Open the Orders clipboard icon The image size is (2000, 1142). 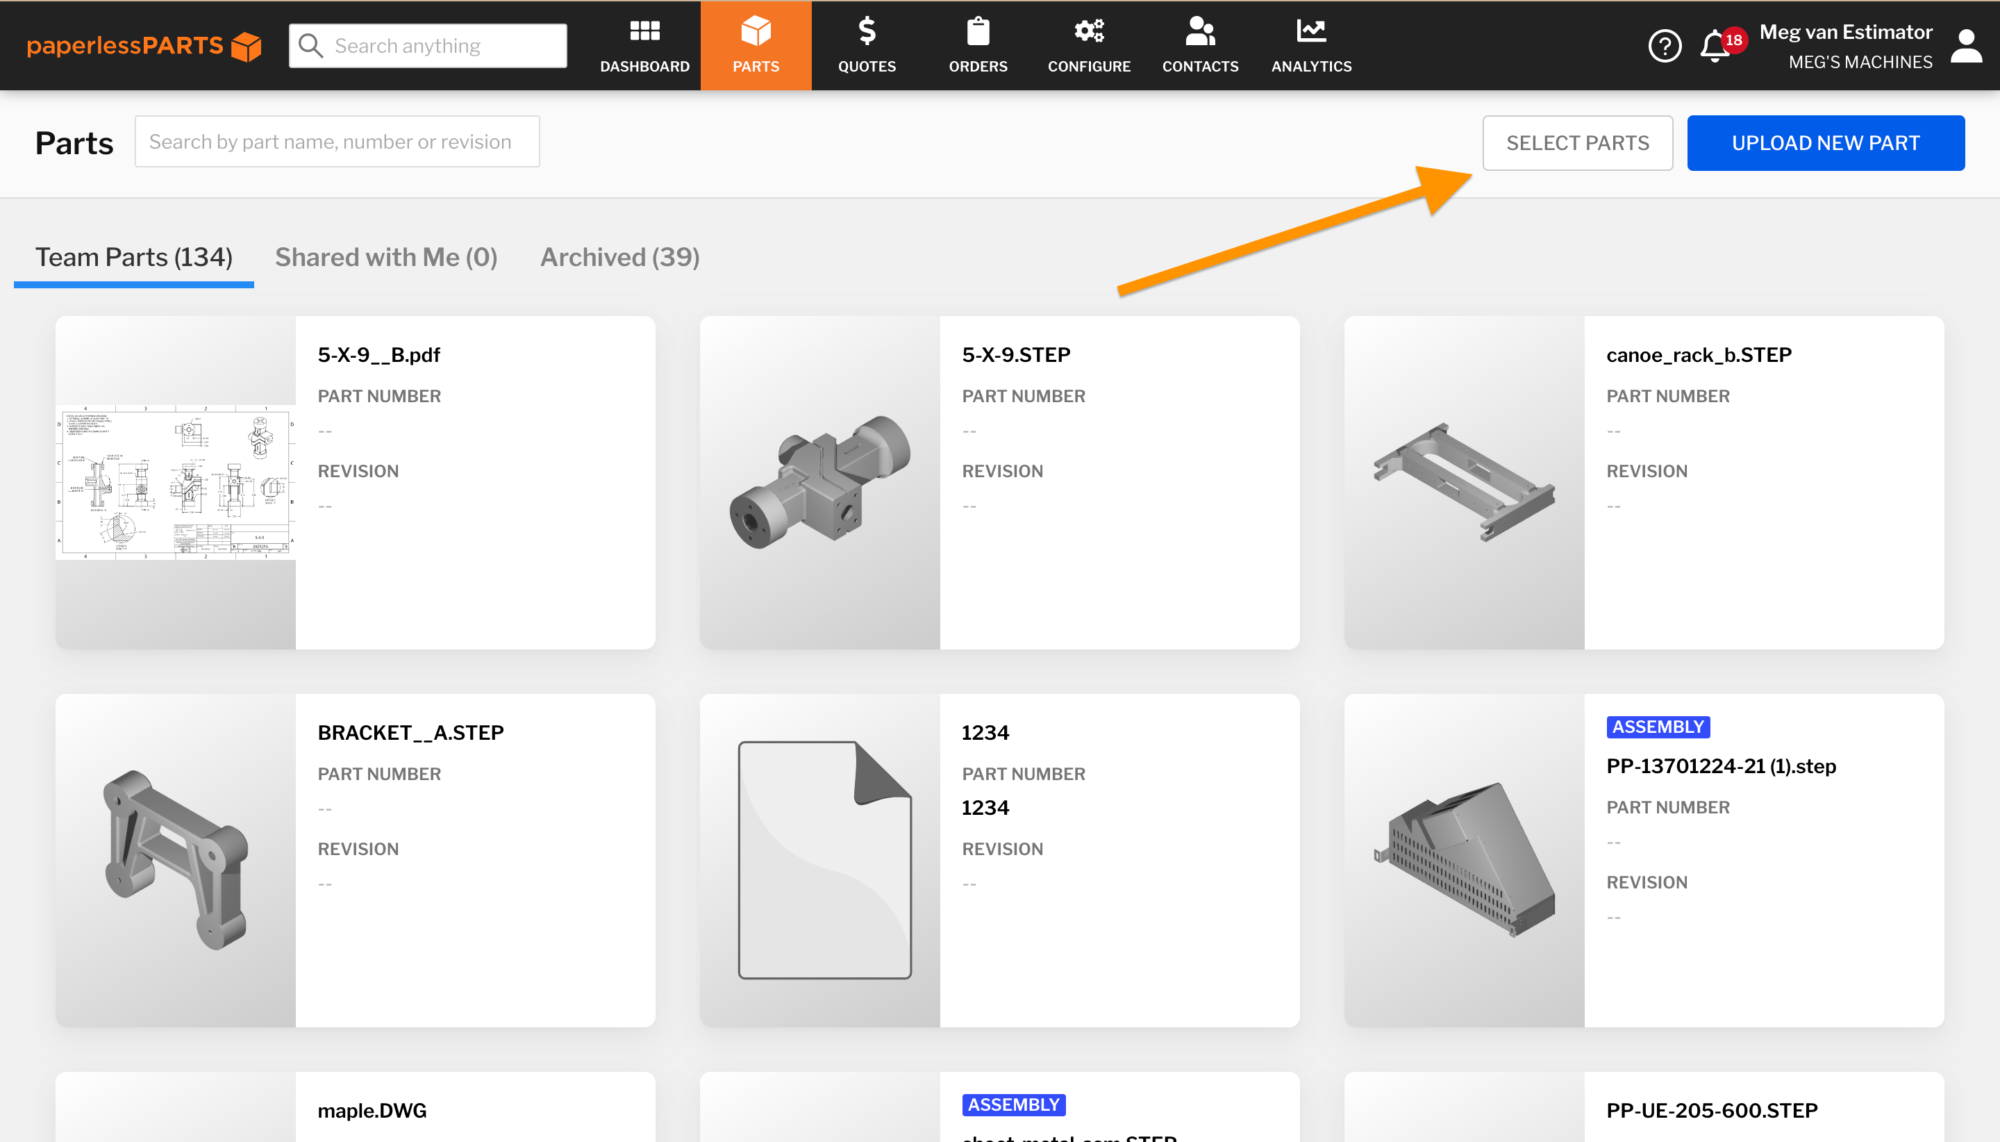977,31
